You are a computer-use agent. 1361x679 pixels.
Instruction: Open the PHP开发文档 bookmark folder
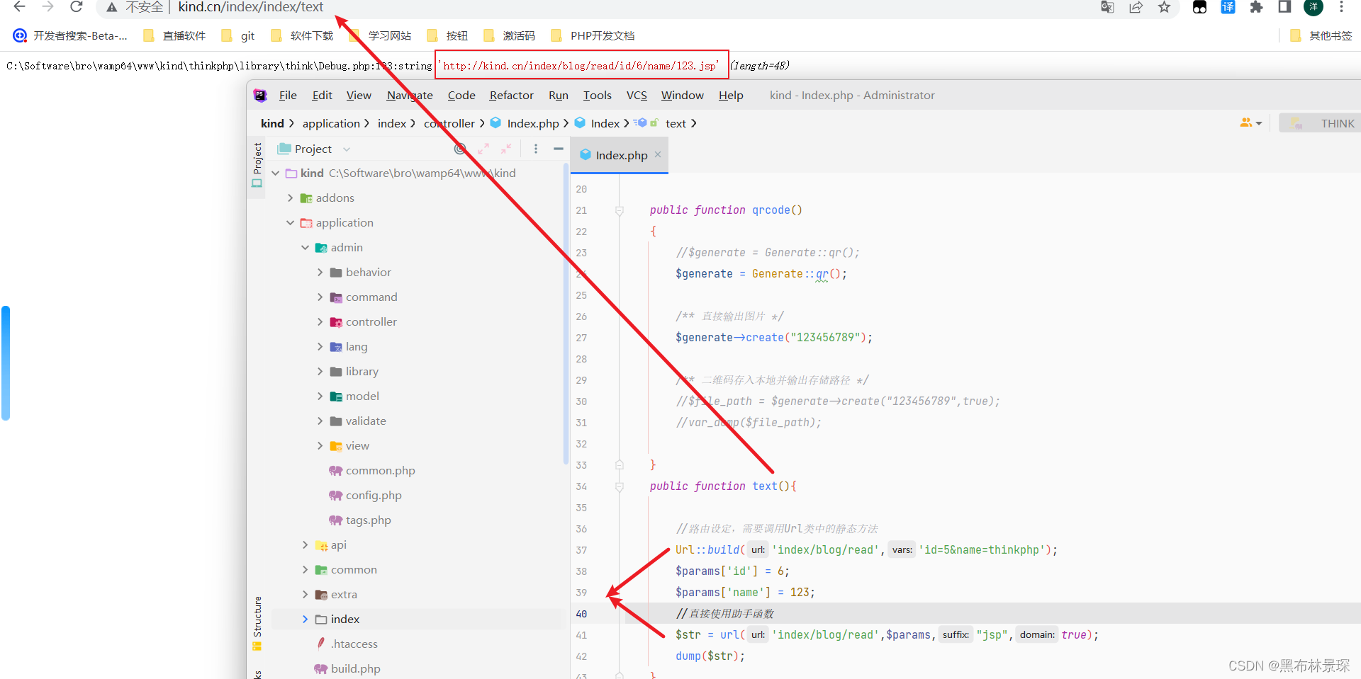click(593, 35)
